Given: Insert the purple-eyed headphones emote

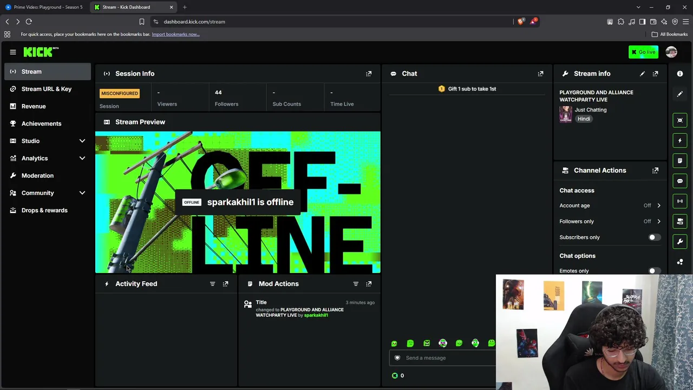Looking at the screenshot, I should point(443,343).
